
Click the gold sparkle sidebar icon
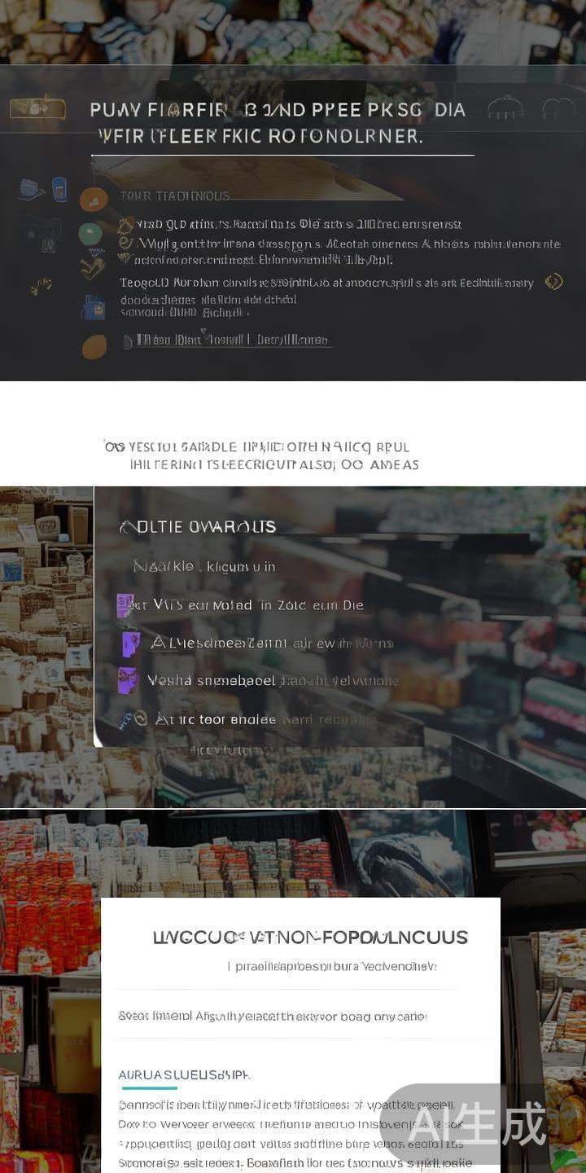[x=41, y=285]
